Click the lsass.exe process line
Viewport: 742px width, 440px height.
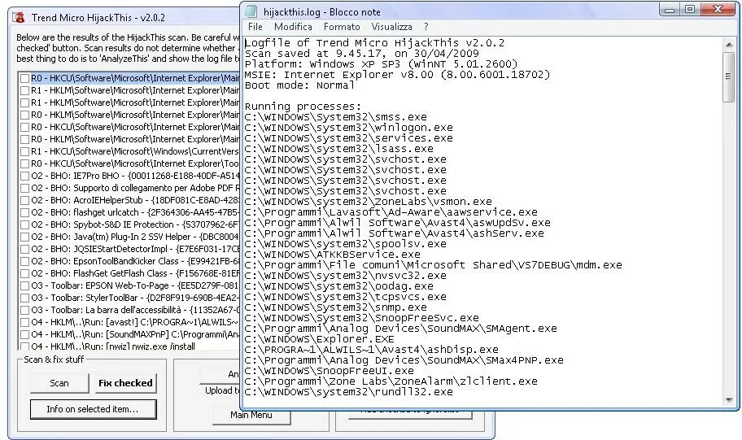coord(338,149)
